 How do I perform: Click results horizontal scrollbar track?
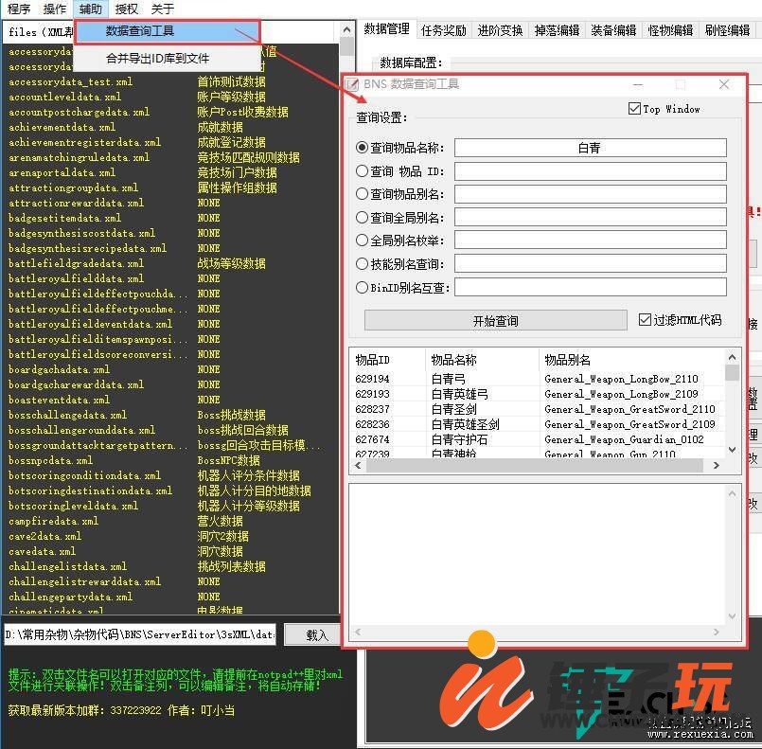click(x=535, y=465)
